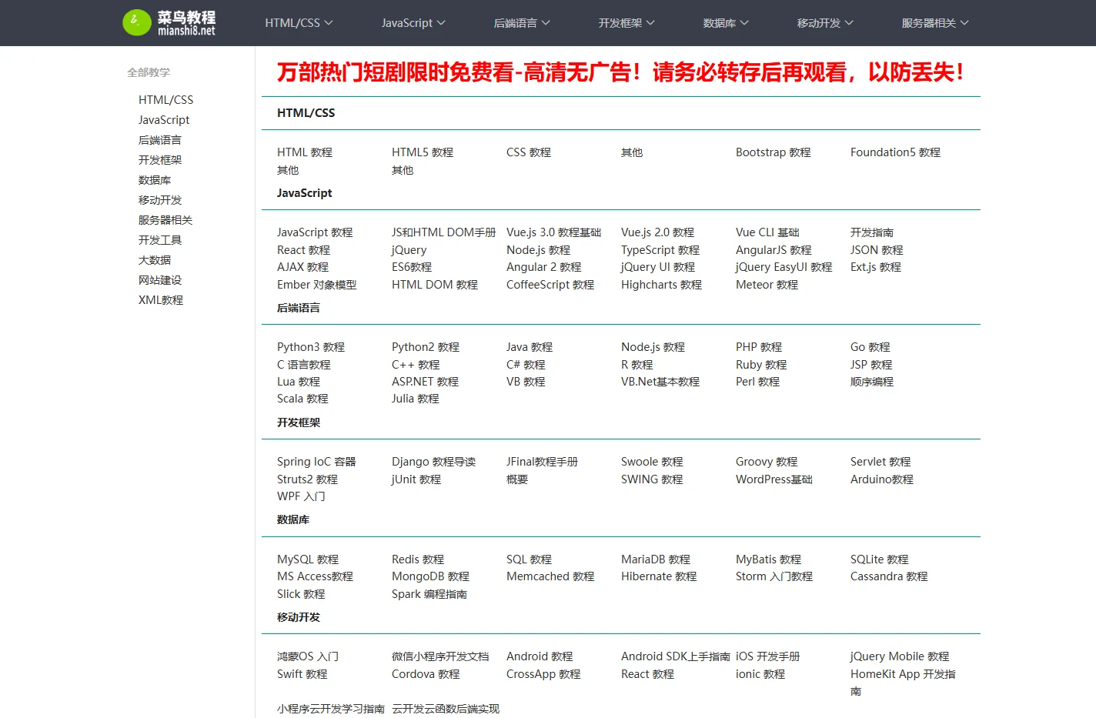Select JavaScript in the left sidebar
The width and height of the screenshot is (1096, 718).
164,120
